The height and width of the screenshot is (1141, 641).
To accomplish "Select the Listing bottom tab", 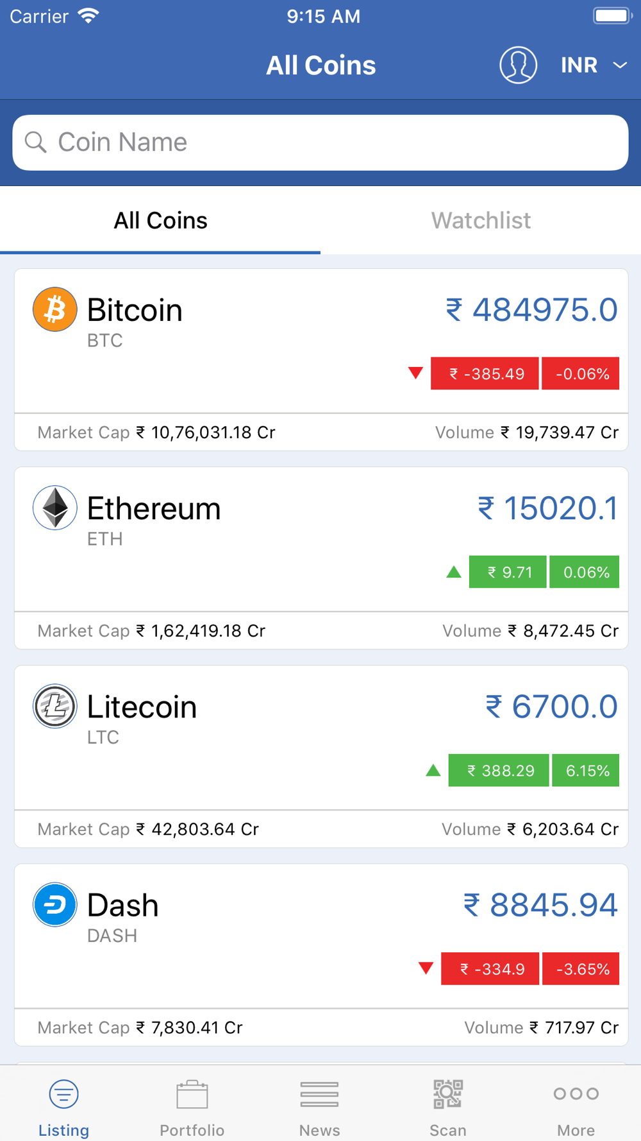I will pyautogui.click(x=63, y=1107).
